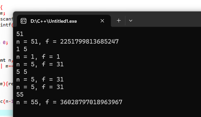Click the terminal icon in the tab
This screenshot has height=117, width=201.
pos(24,21)
